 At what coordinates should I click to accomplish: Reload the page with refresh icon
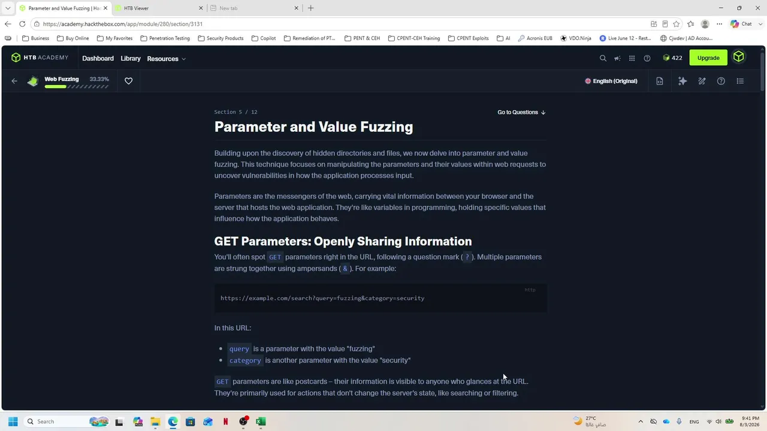click(x=22, y=24)
